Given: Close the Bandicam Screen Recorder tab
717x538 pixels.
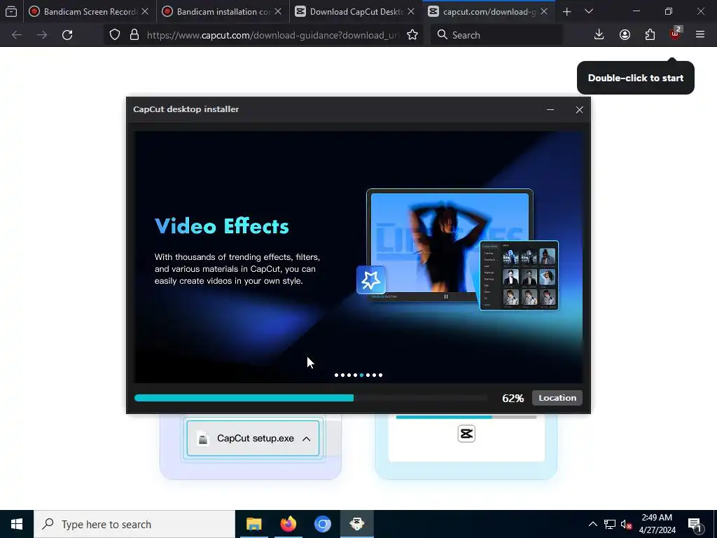Looking at the screenshot, I should tap(145, 11).
